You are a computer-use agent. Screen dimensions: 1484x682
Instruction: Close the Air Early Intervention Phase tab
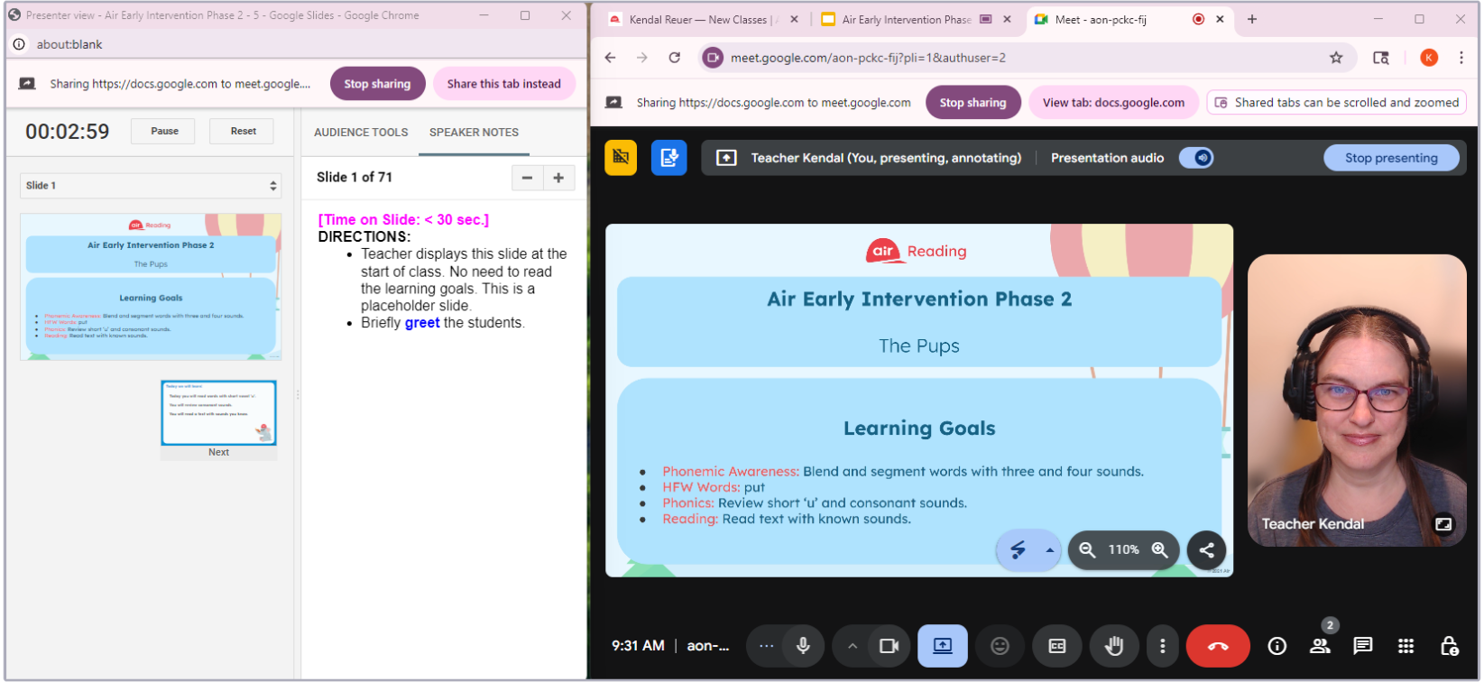tap(1007, 19)
